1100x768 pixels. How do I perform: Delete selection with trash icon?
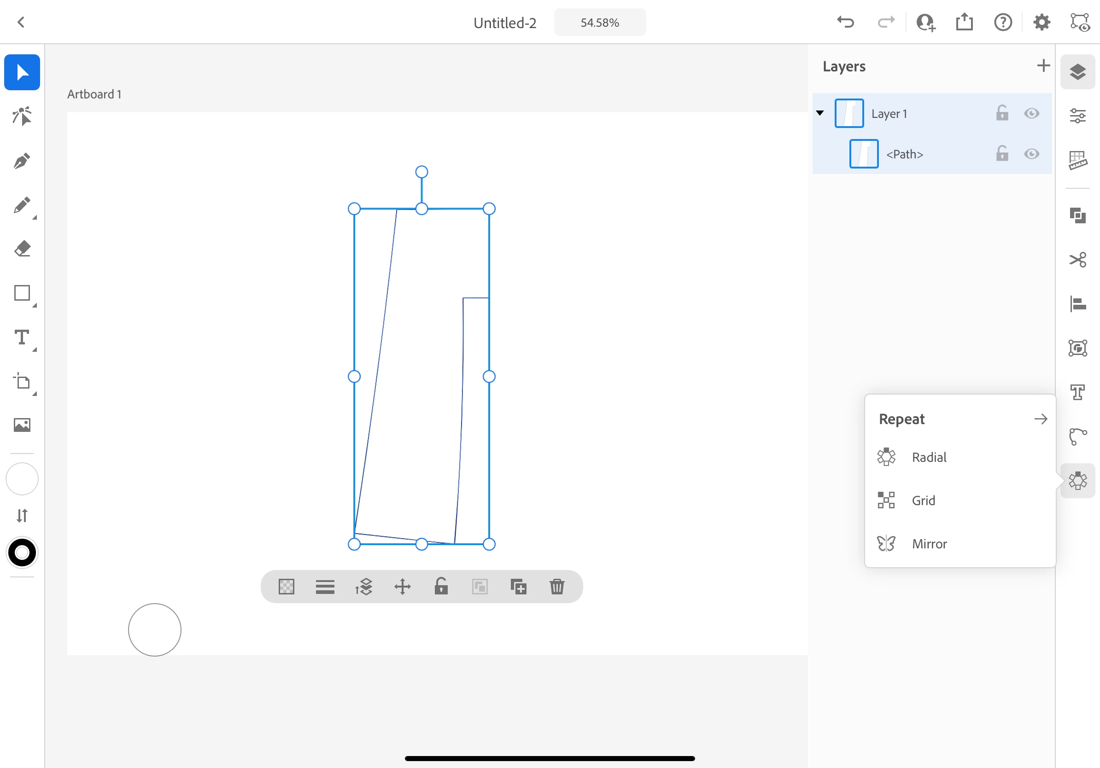point(557,587)
